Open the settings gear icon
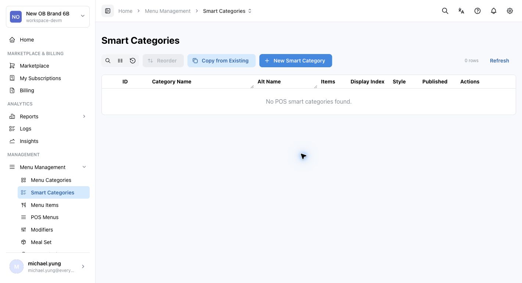522x283 pixels. pos(510,11)
